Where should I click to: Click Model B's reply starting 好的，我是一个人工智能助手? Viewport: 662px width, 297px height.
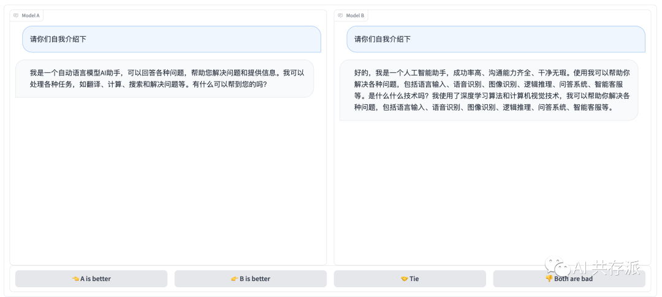[x=489, y=90]
